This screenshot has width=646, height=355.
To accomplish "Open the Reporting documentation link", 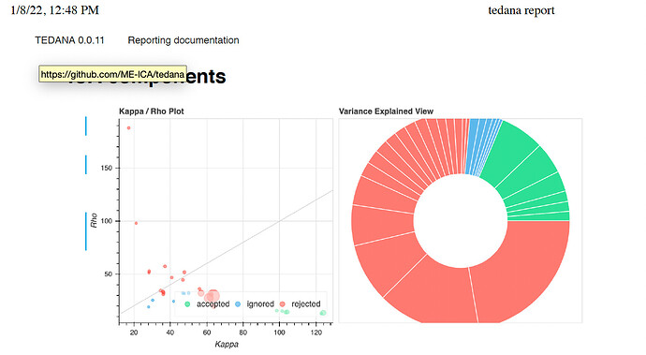I will coord(184,40).
